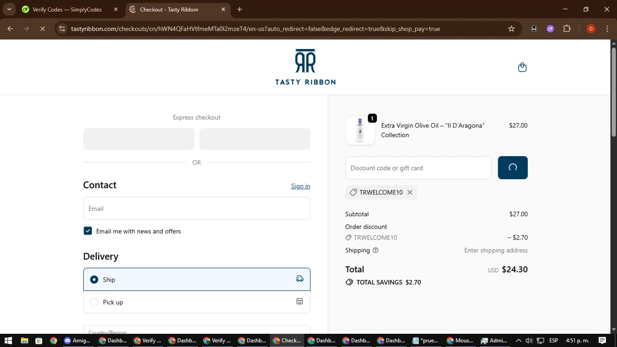Open the tab search dropdown arrow
Image resolution: width=617 pixels, height=347 pixels.
pos(9,9)
